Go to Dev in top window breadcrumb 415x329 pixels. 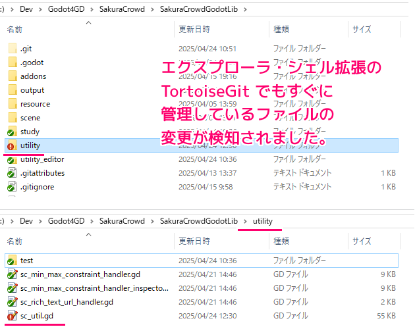pyautogui.click(x=26, y=9)
